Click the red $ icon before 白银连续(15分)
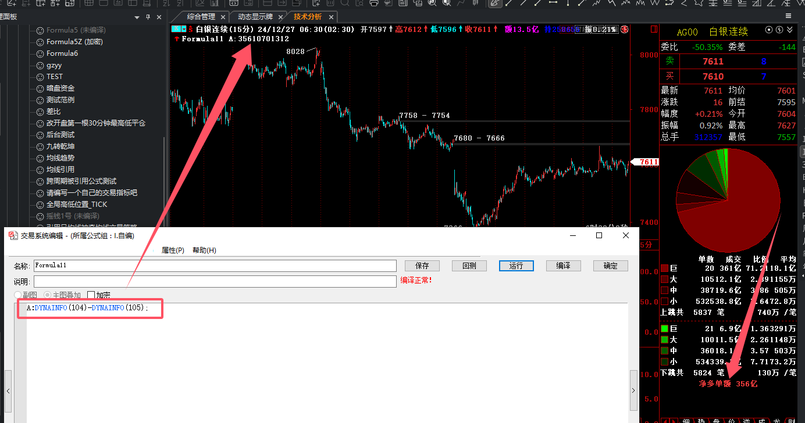 (190, 29)
